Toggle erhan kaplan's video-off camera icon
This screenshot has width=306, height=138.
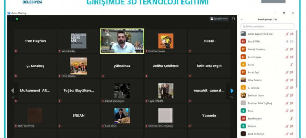coord(292,34)
